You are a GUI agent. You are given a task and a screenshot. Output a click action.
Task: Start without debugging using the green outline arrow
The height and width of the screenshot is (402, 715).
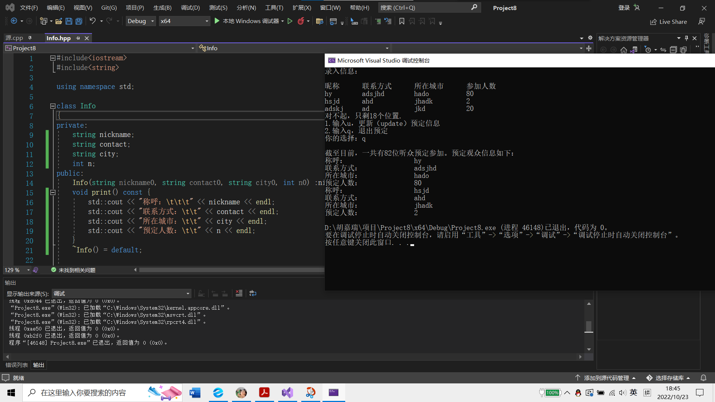[x=290, y=21]
